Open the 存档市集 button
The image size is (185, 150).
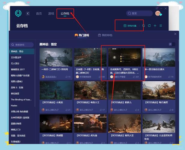coord(130,25)
